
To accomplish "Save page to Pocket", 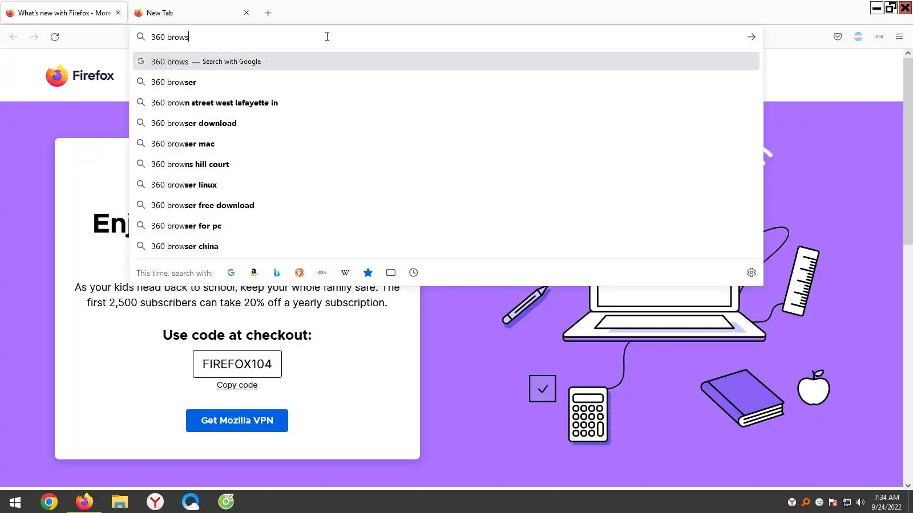I will pyautogui.click(x=838, y=37).
